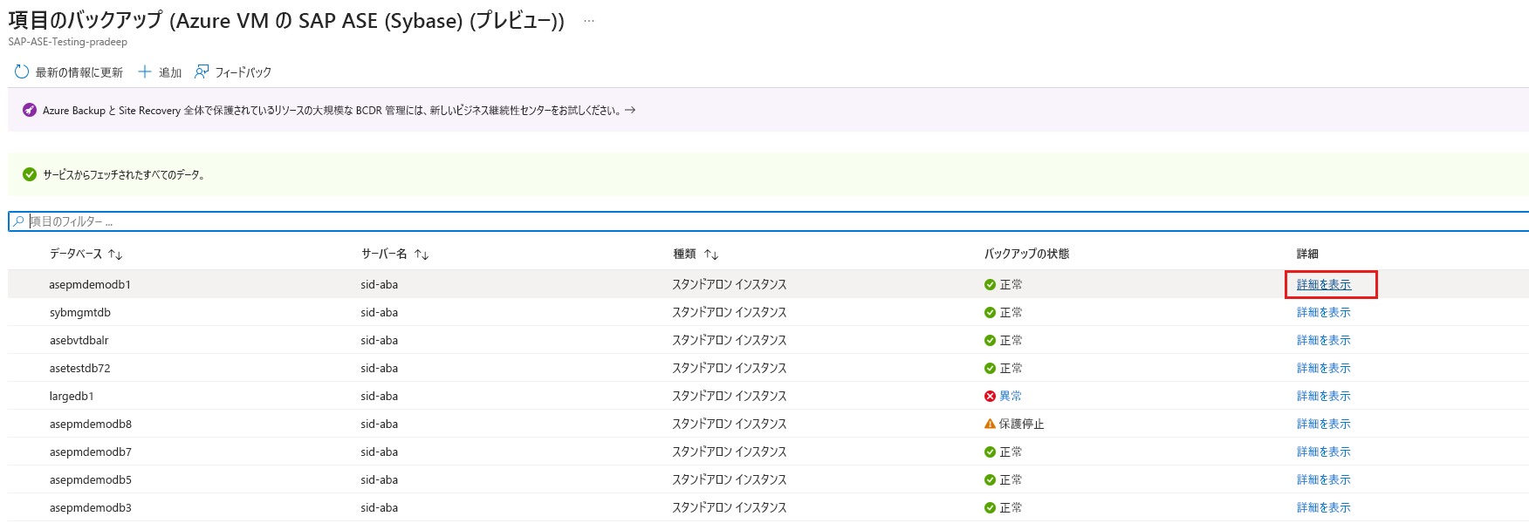Select the asepmdemodb7 database name
The height and width of the screenshot is (523, 1529).
point(91,452)
